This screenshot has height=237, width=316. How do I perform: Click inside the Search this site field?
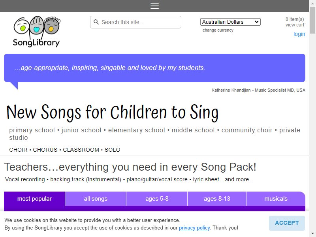click(x=135, y=22)
